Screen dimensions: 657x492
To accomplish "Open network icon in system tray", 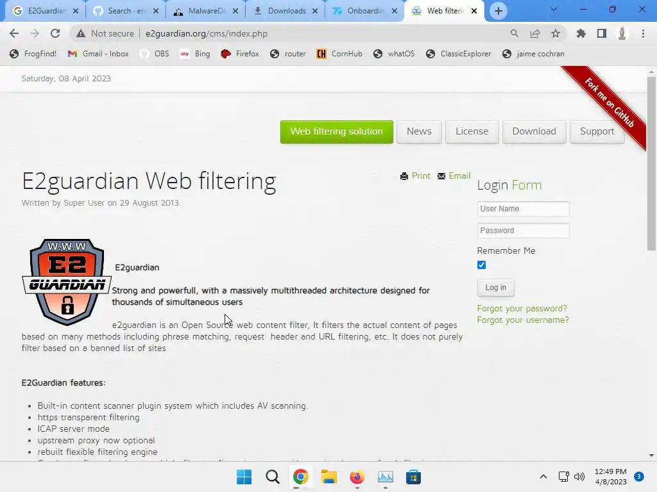I will point(563,477).
